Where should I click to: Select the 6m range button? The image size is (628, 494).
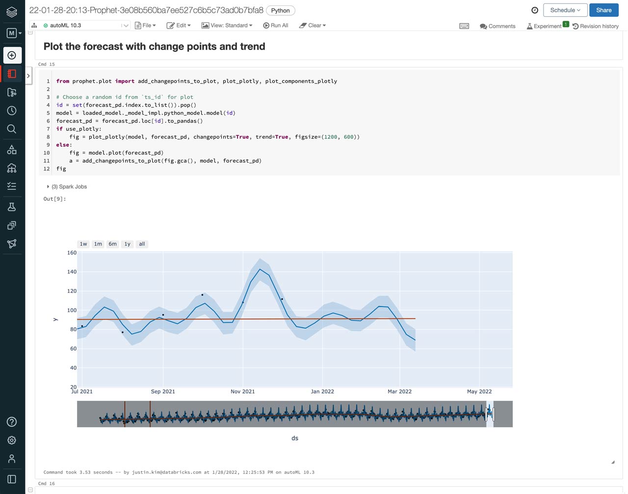[112, 244]
